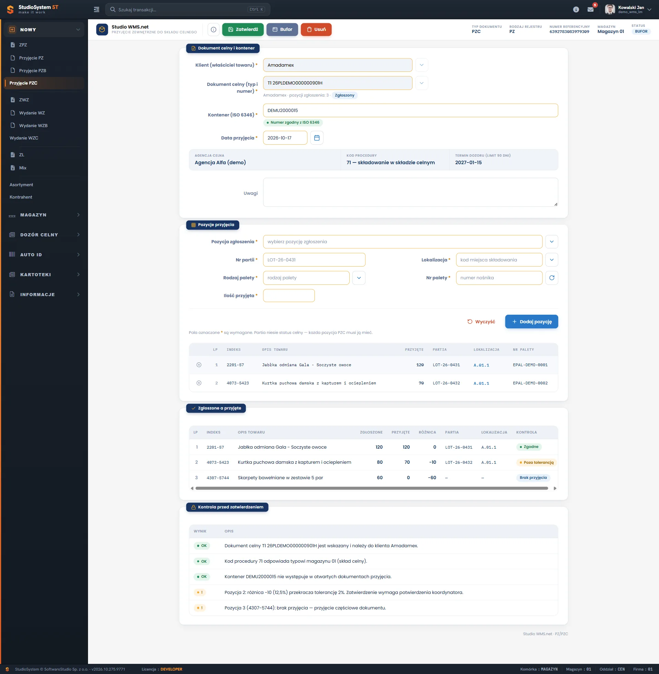Screen dimensions: 659x674
Task: Remove row 1 Jabłka using the delete icon
Action: click(x=199, y=365)
